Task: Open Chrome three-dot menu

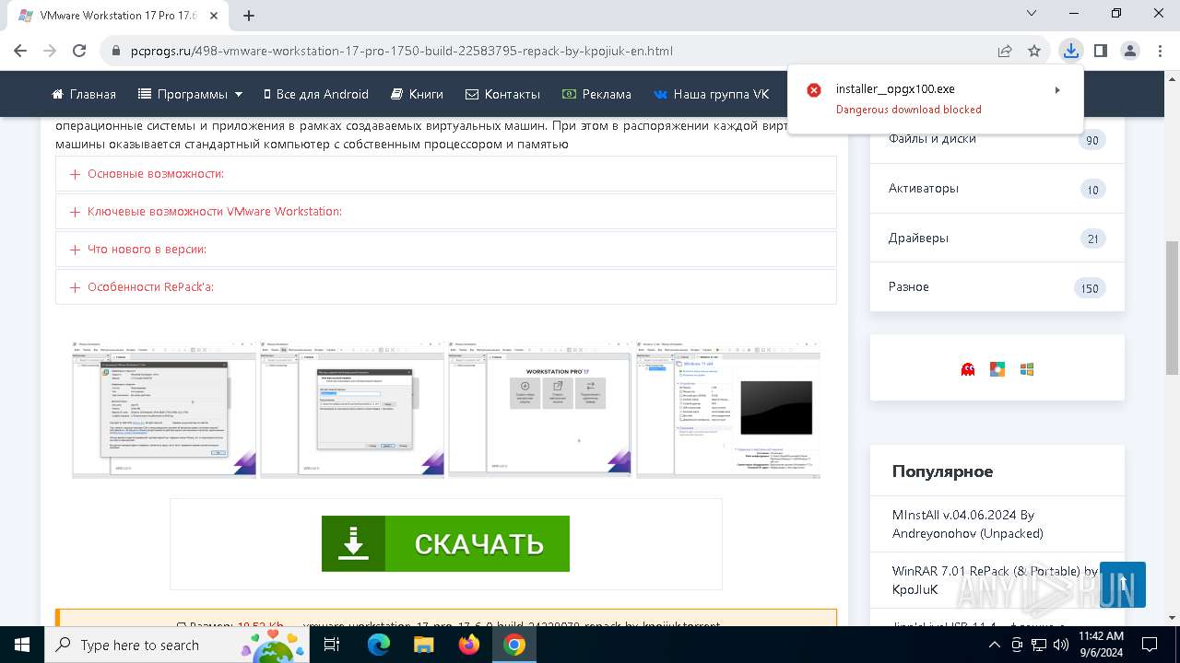Action: point(1160,51)
